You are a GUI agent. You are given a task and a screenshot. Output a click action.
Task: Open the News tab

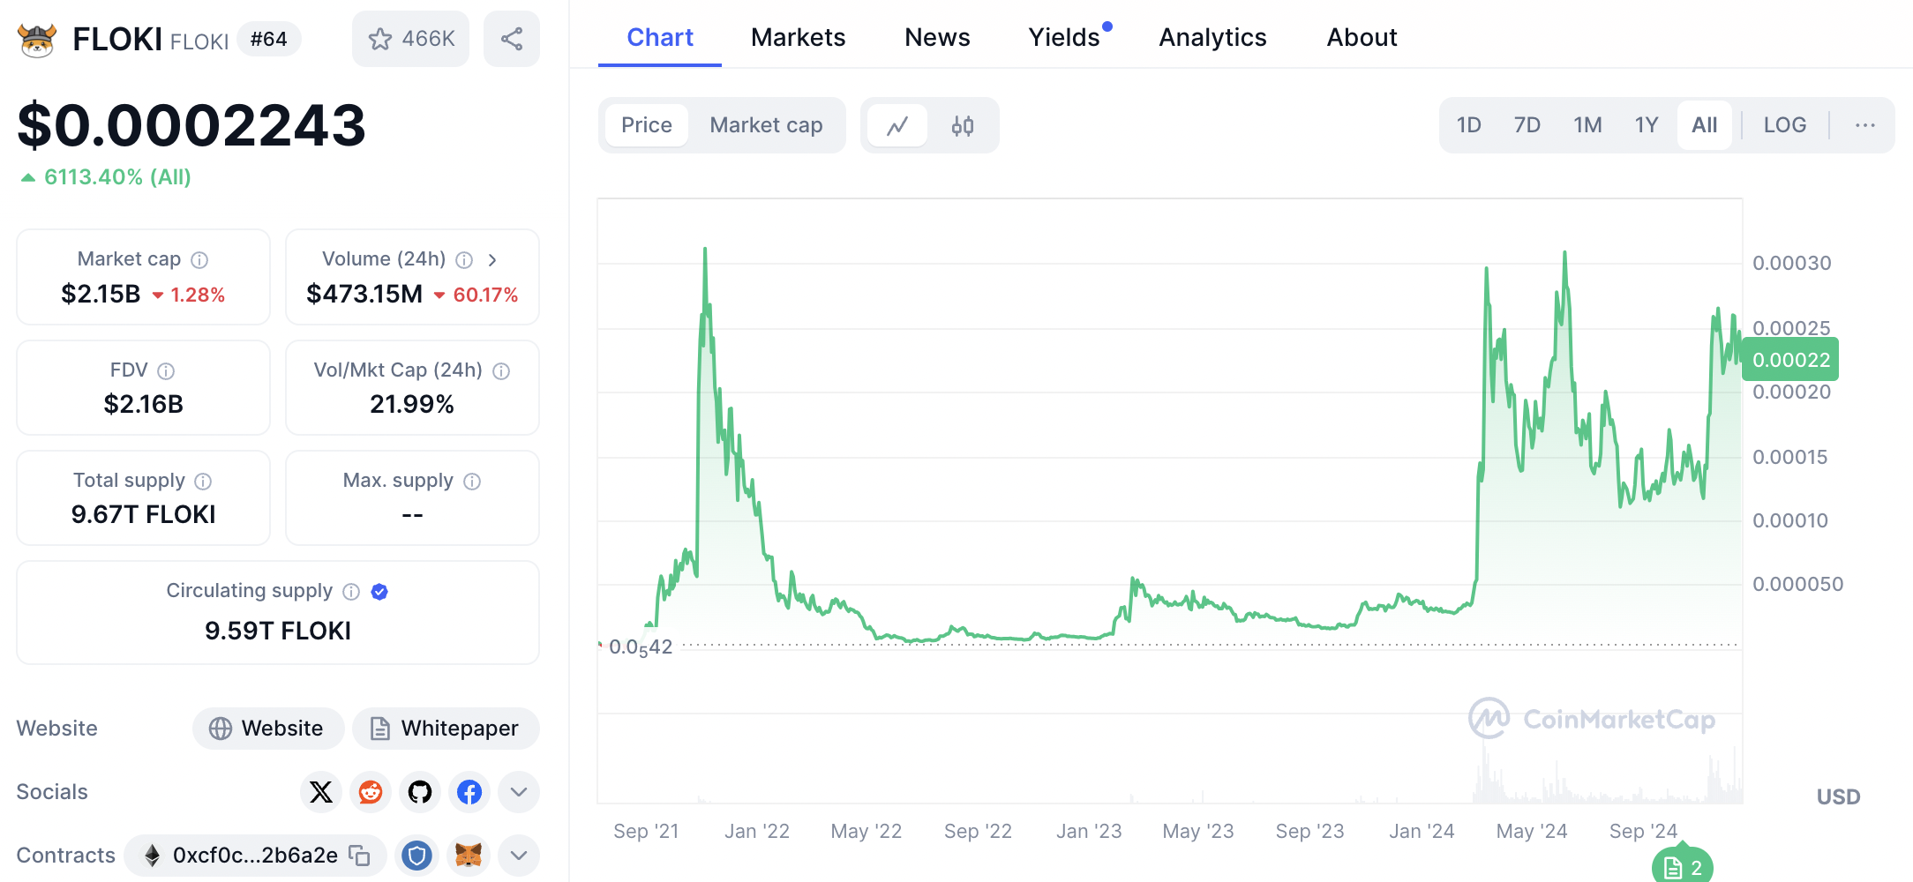[x=937, y=37]
